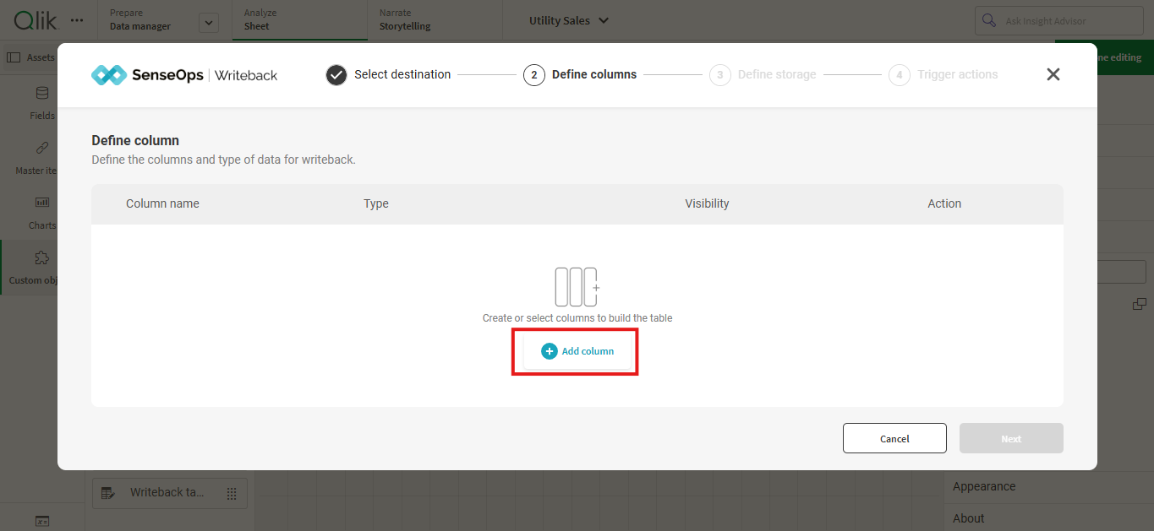Open the Fields assets section
The image size is (1154, 531).
42,103
